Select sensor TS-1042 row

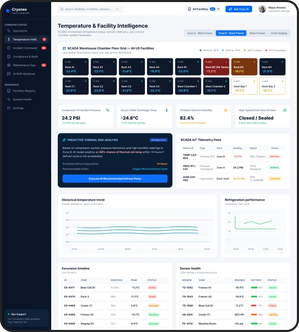pyautogui.click(x=233, y=288)
